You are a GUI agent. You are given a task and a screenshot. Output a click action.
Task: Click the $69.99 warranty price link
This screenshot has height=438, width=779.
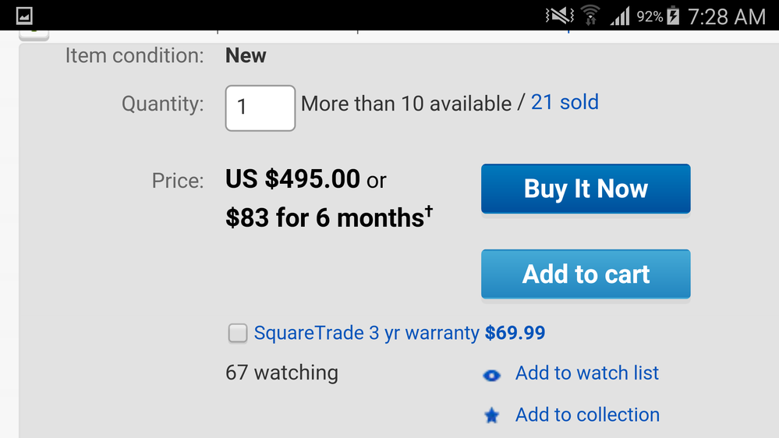(x=515, y=333)
